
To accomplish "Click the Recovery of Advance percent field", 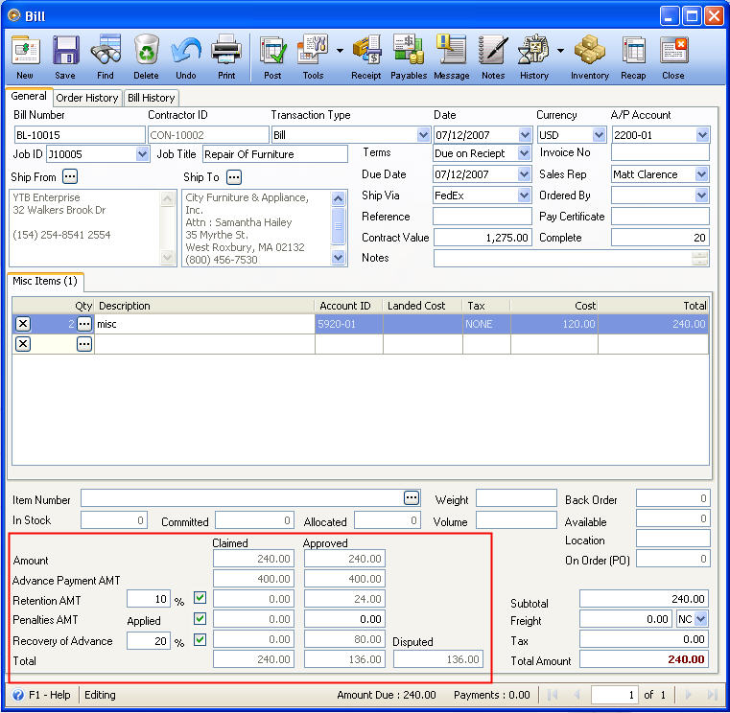I will [149, 641].
